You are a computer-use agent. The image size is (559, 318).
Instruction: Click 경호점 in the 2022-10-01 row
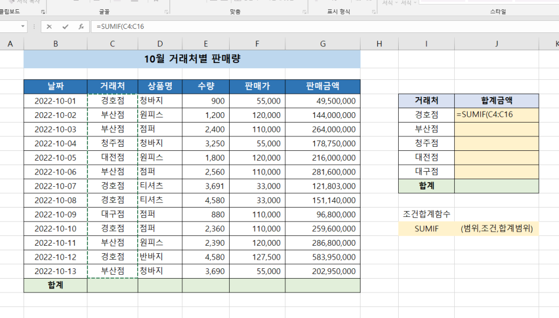pos(112,101)
